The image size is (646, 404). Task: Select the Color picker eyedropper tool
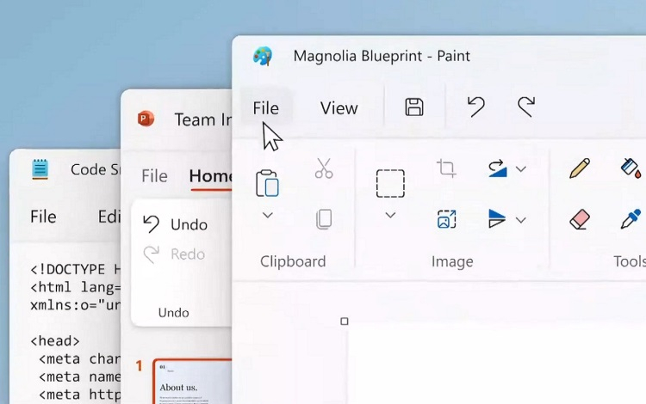630,220
